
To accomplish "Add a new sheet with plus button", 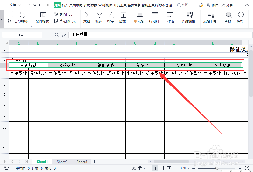I will point(95,162).
